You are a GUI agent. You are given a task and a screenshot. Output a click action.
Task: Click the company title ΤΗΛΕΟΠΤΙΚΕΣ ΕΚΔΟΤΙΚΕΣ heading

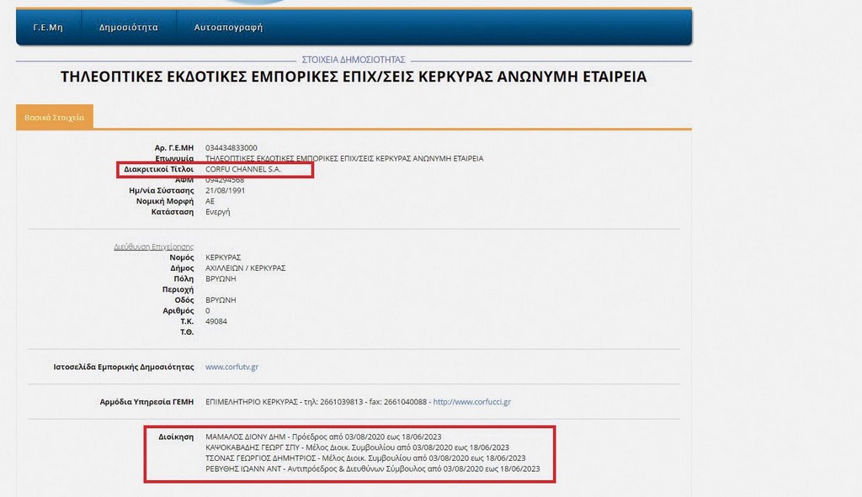click(x=354, y=77)
